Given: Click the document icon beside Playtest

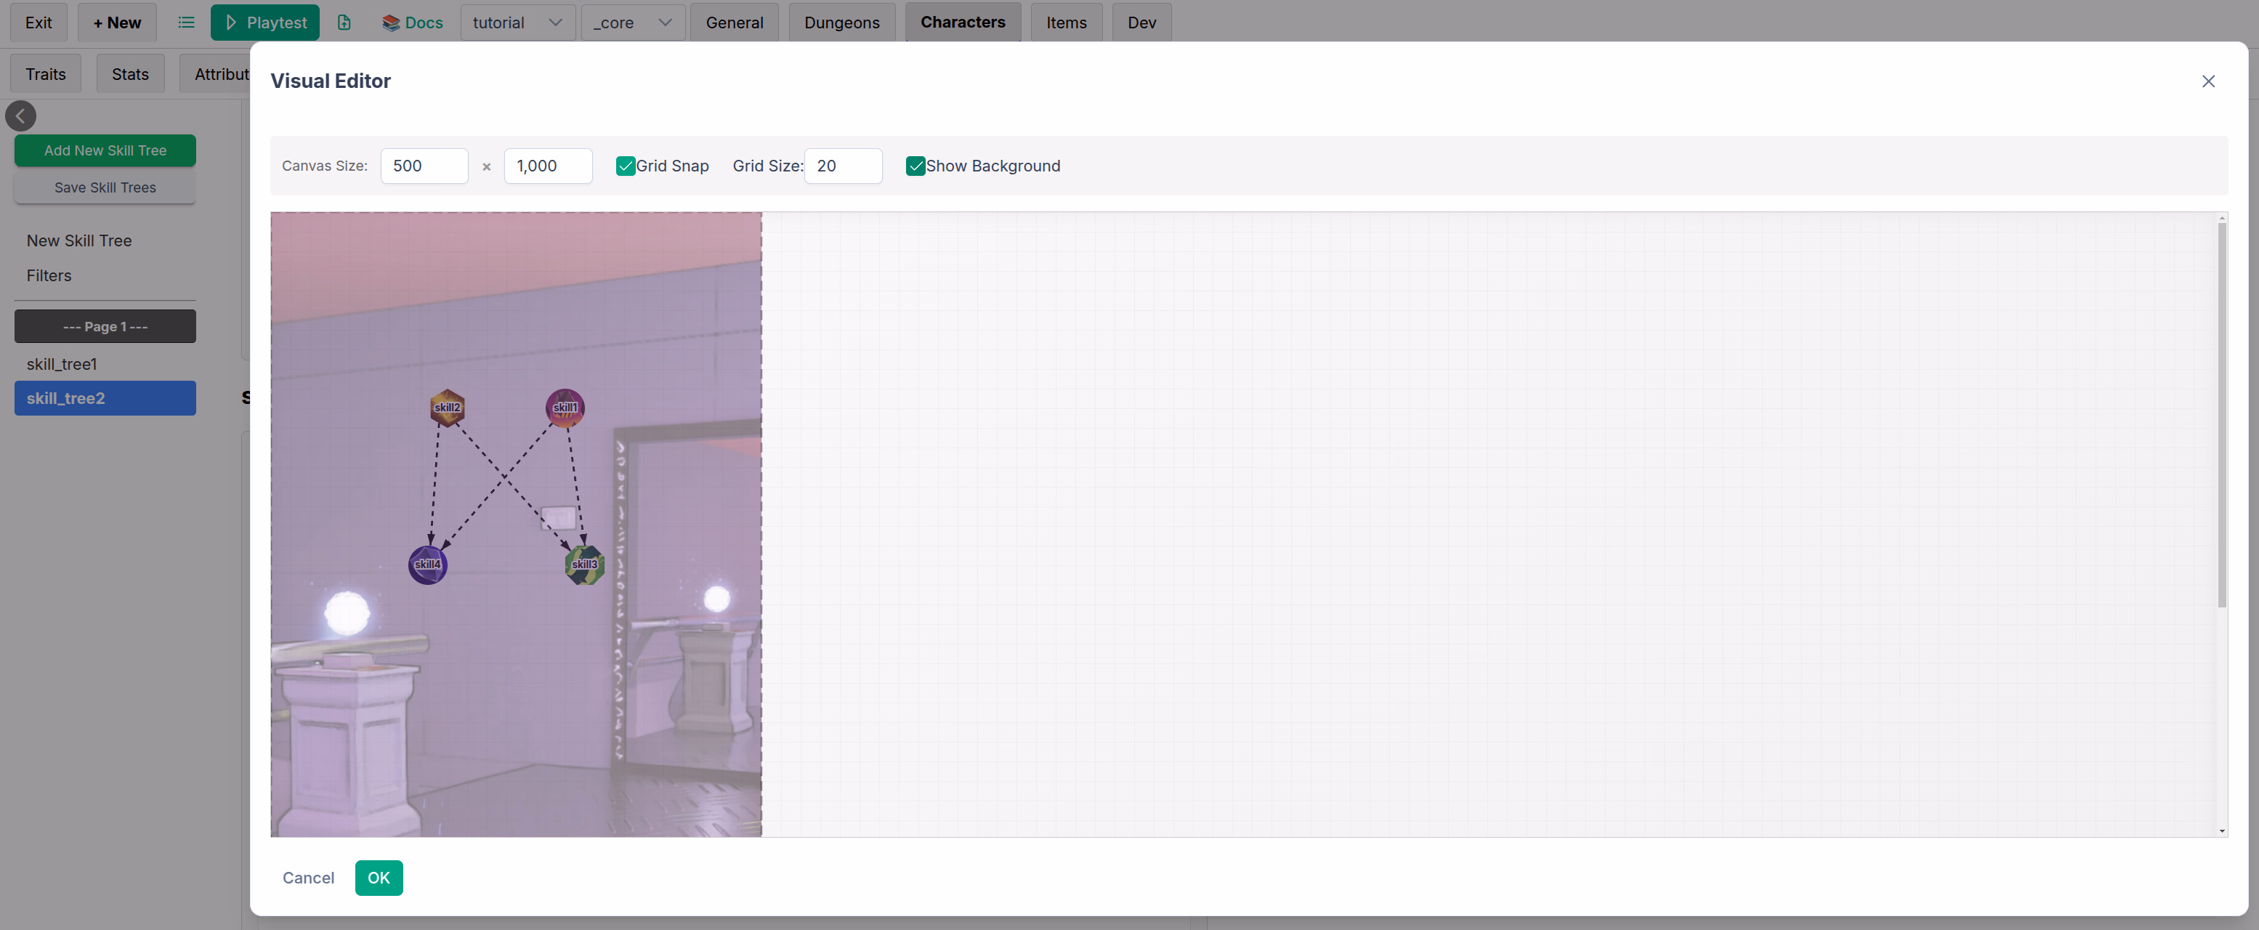Looking at the screenshot, I should point(344,22).
